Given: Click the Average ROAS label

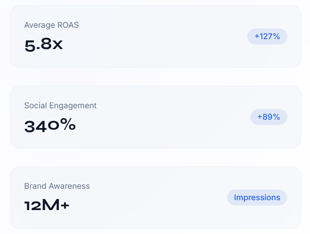Looking at the screenshot, I should click(x=51, y=25).
